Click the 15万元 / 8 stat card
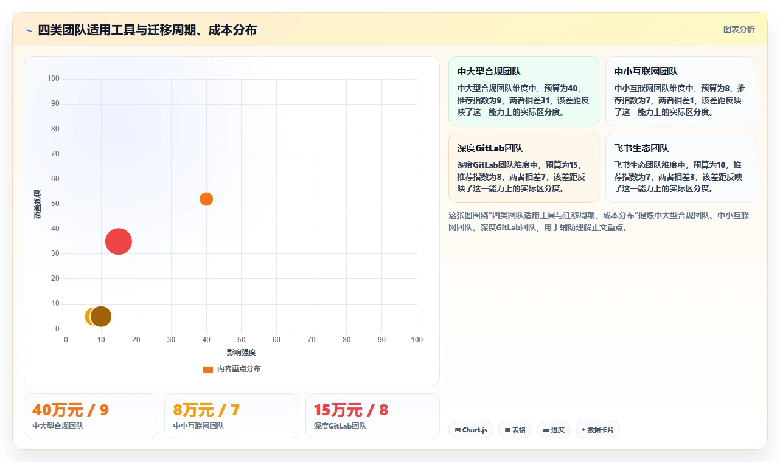 [372, 416]
